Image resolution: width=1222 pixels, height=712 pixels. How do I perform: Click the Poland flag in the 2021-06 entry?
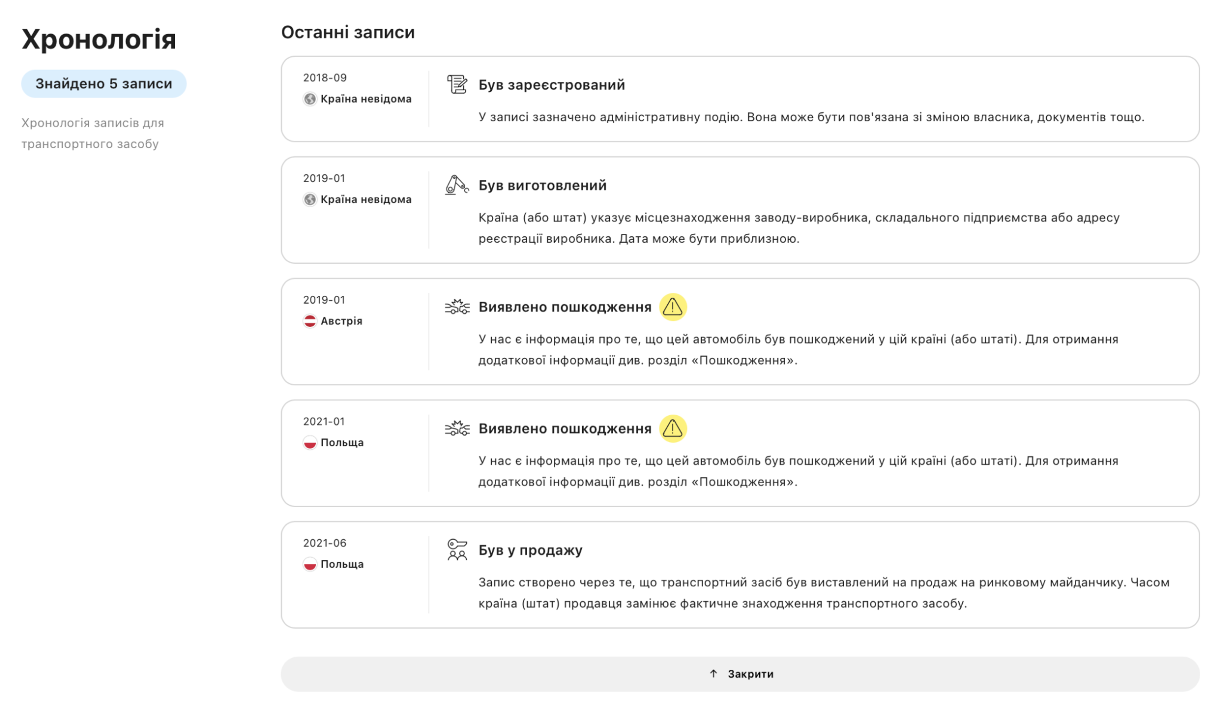pos(310,564)
